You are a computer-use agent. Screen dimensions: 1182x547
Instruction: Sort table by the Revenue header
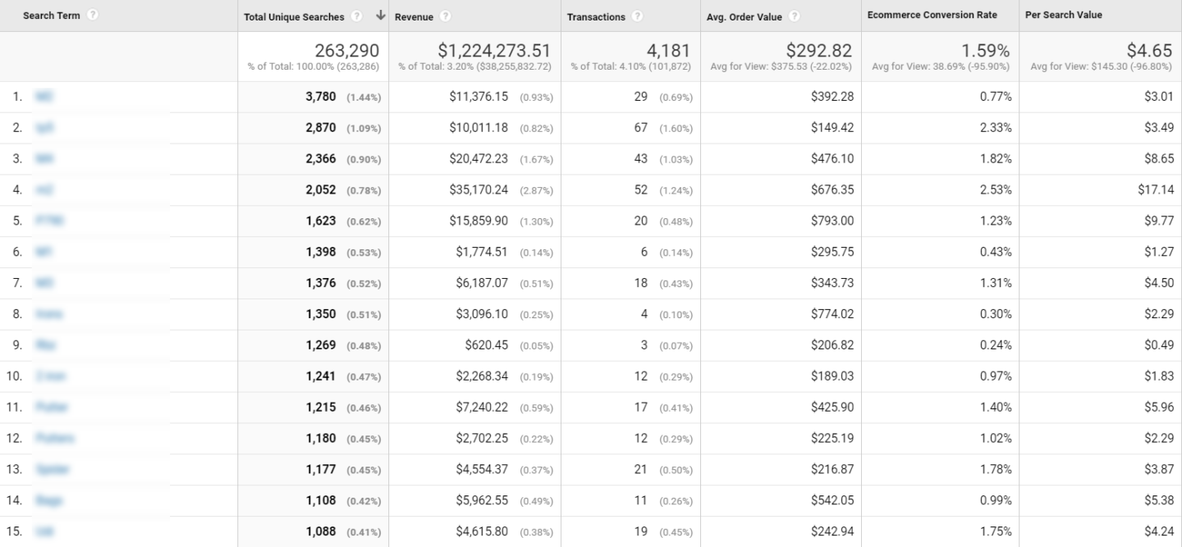pyautogui.click(x=414, y=16)
